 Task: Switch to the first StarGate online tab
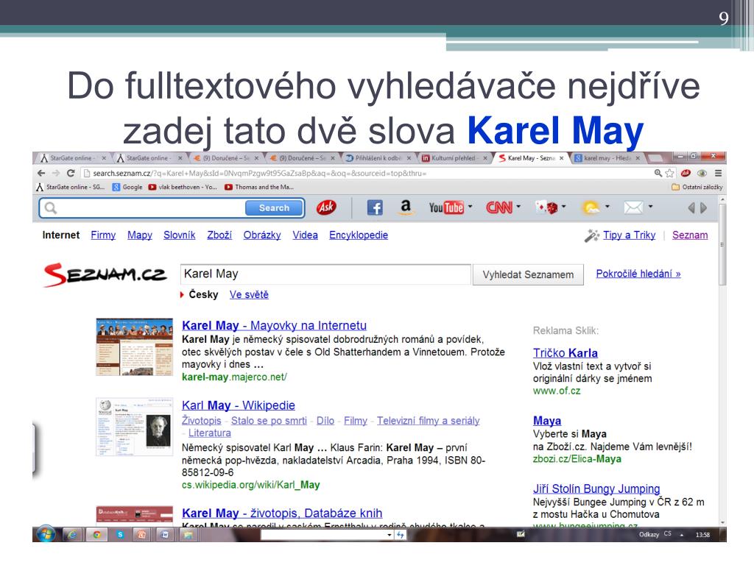(x=72, y=157)
